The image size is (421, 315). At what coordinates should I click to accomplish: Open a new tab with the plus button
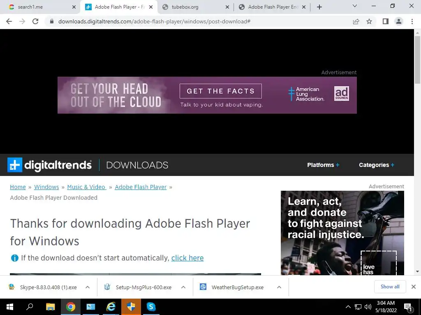319,7
